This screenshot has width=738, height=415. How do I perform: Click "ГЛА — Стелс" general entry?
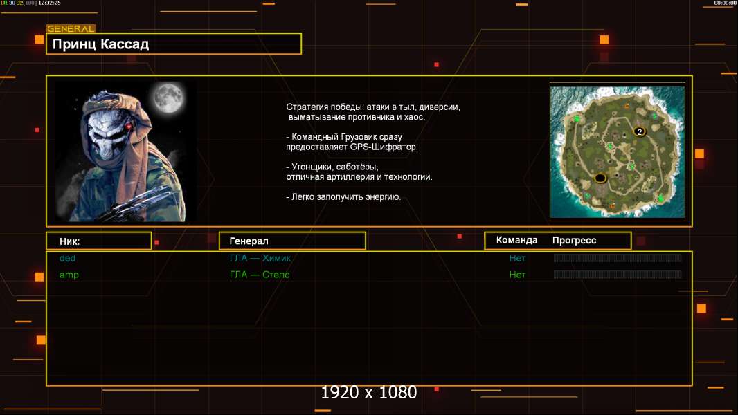coord(260,275)
